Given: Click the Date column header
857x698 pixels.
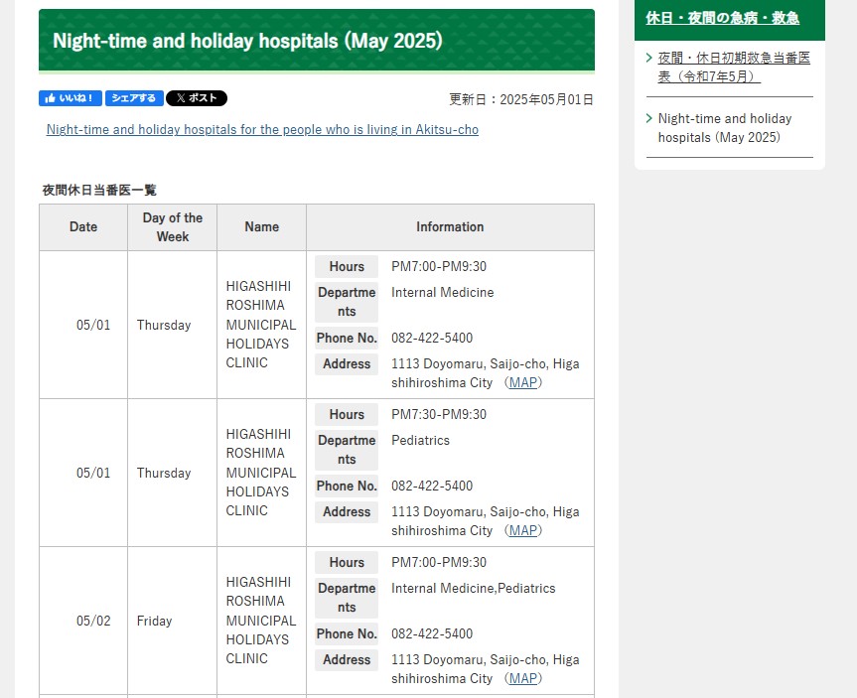Looking at the screenshot, I should [83, 227].
